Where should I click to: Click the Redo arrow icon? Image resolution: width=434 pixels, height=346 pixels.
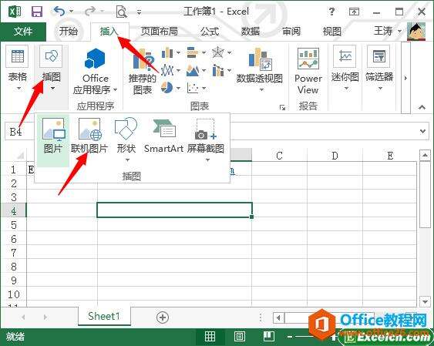click(90, 12)
